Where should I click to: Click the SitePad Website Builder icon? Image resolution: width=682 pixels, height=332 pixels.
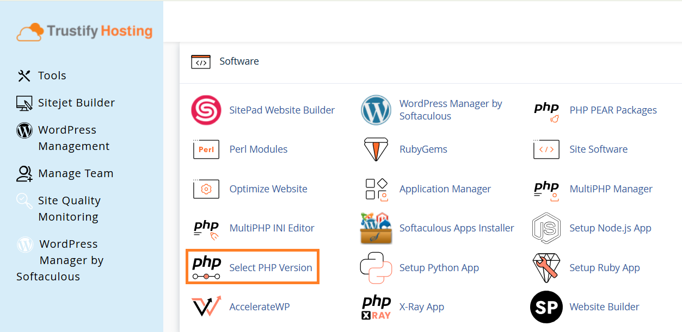tap(206, 110)
